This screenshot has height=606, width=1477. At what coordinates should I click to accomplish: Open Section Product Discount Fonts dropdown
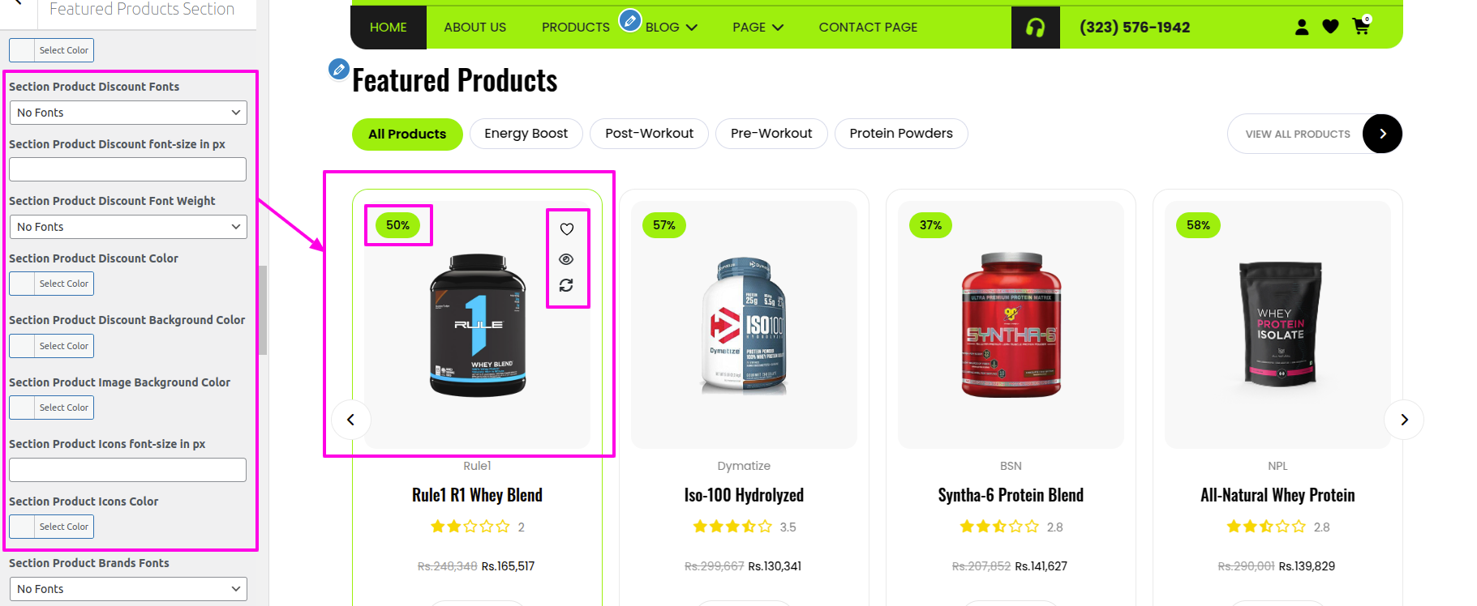point(128,113)
